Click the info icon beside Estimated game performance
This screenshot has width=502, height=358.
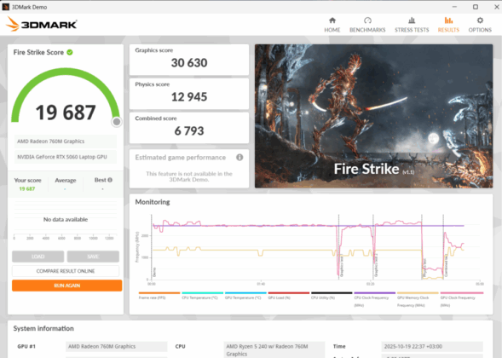click(x=239, y=157)
